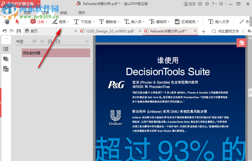
Task: Click the 注解 annotation comment icon
Action: click(x=33, y=22)
